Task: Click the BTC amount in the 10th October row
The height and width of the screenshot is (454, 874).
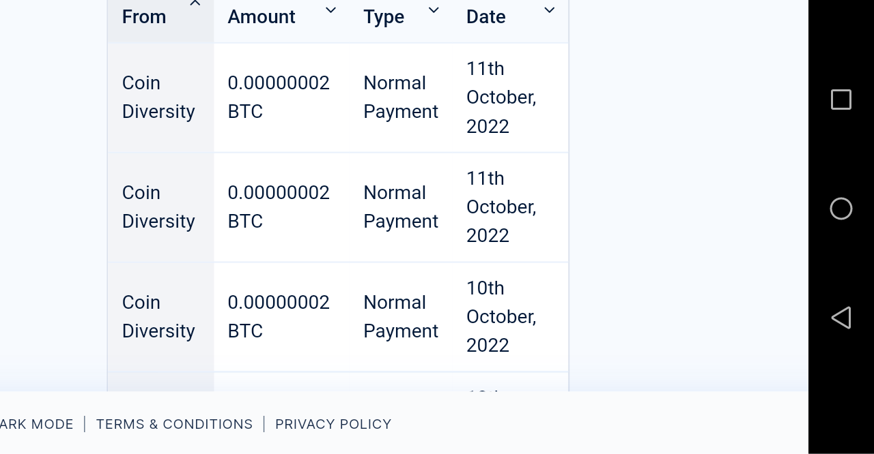Action: point(279,317)
